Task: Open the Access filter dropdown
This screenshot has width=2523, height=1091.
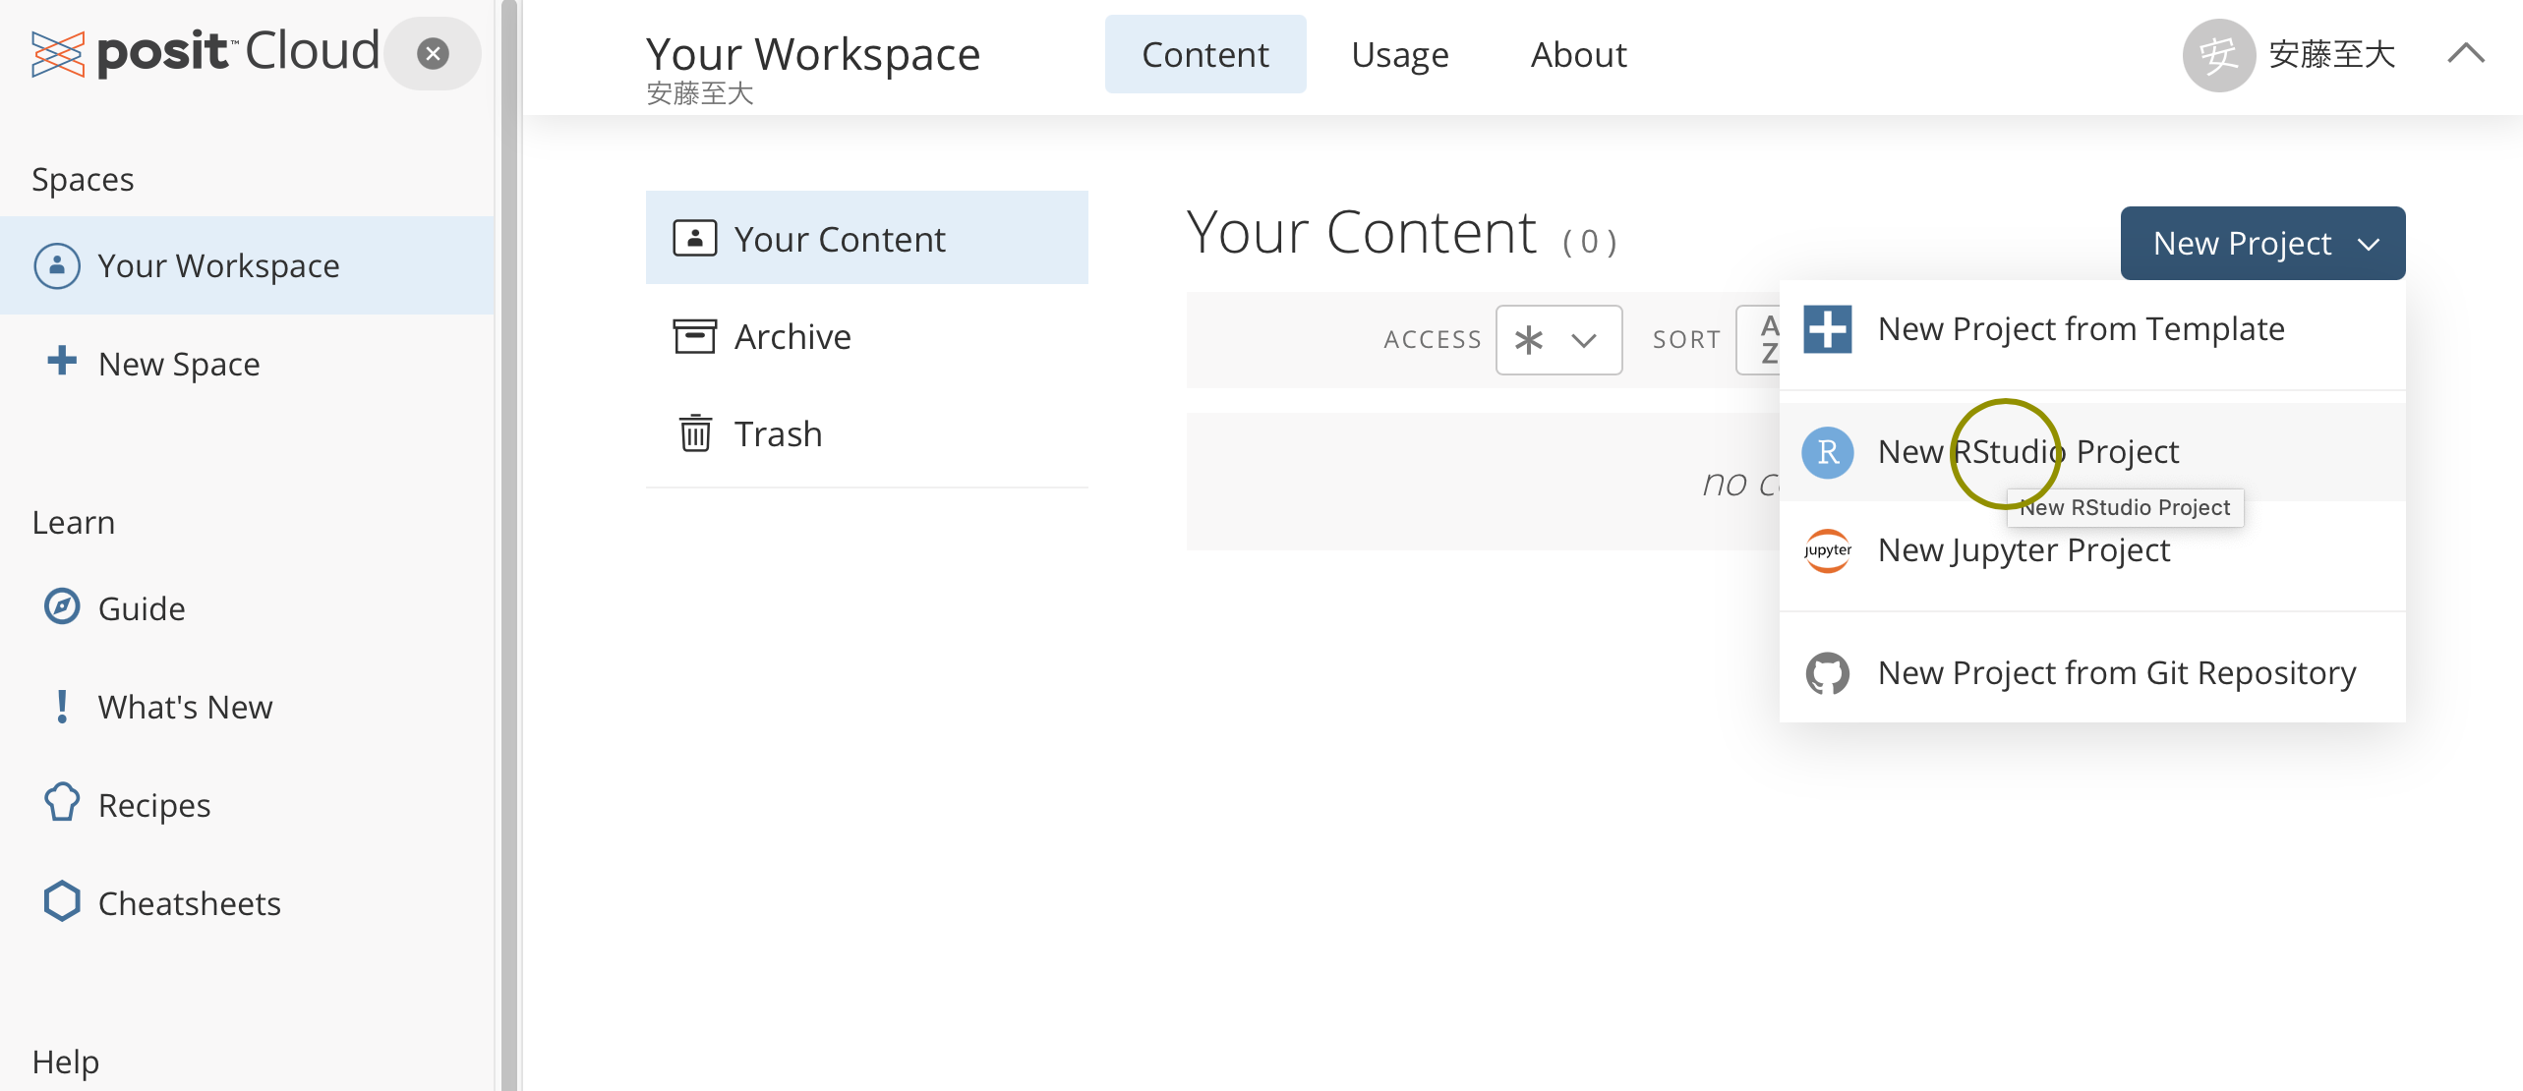Action: point(1558,340)
